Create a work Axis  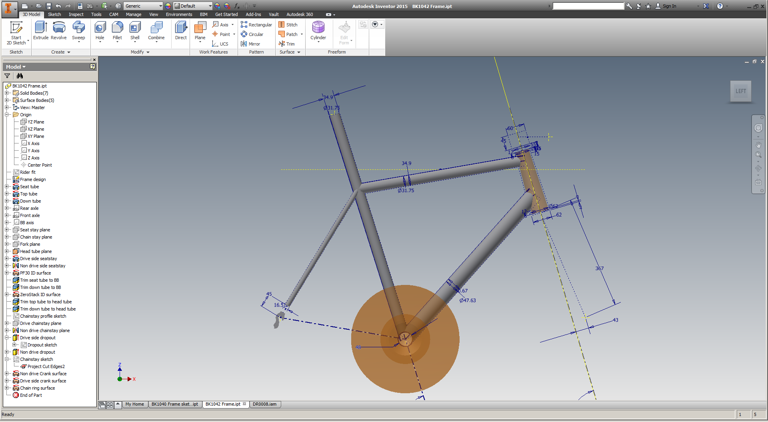tap(220, 24)
